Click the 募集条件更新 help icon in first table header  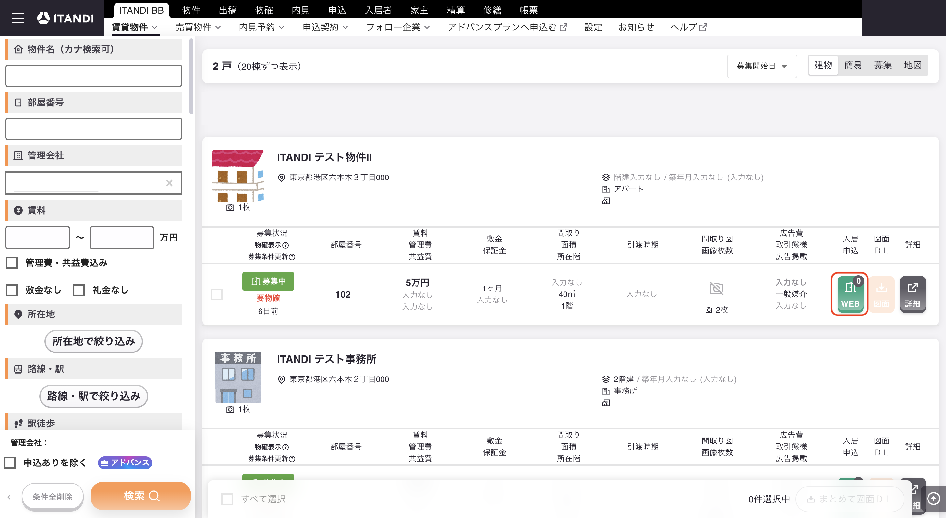pyautogui.click(x=292, y=257)
